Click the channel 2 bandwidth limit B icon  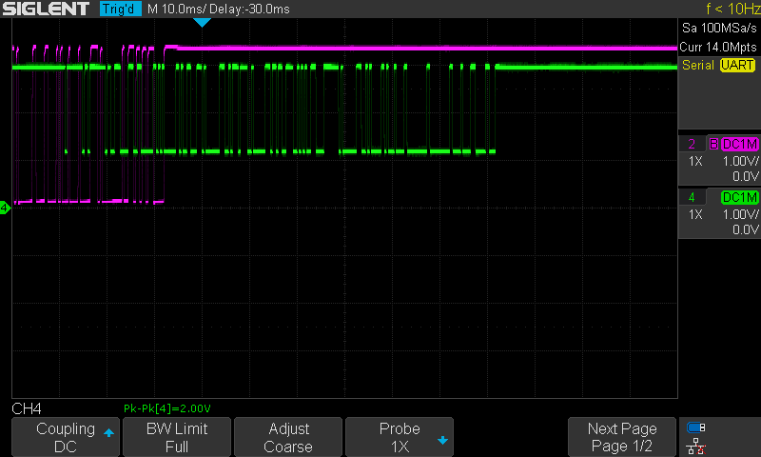pos(712,145)
